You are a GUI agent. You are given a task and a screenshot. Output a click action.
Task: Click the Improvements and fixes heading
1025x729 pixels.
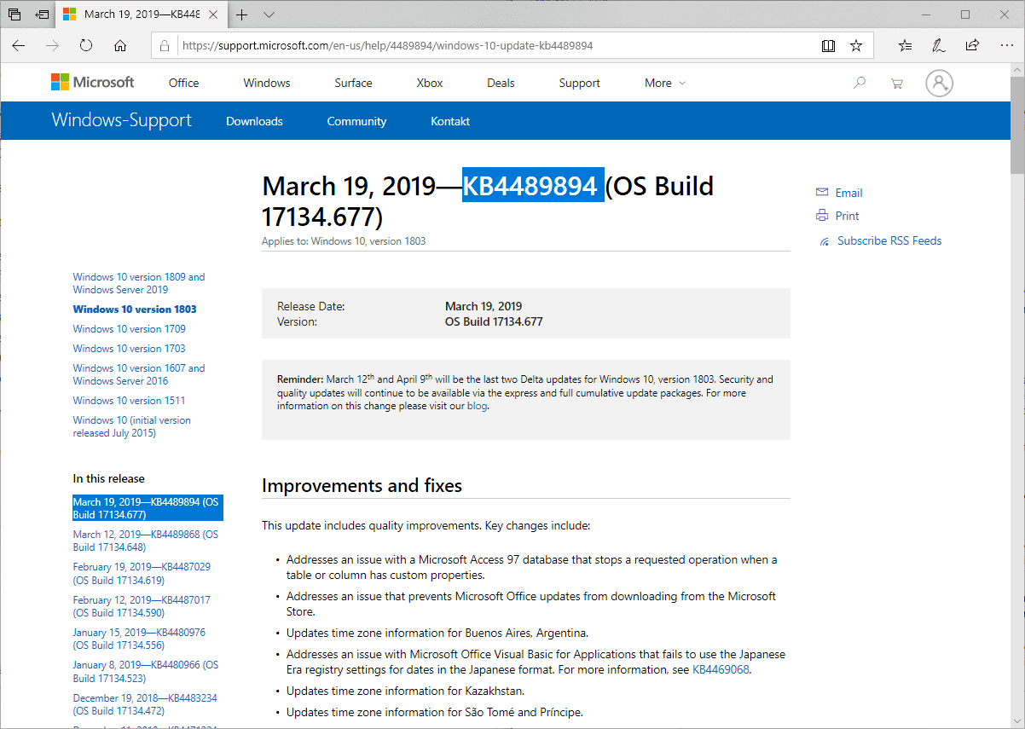[x=362, y=485]
